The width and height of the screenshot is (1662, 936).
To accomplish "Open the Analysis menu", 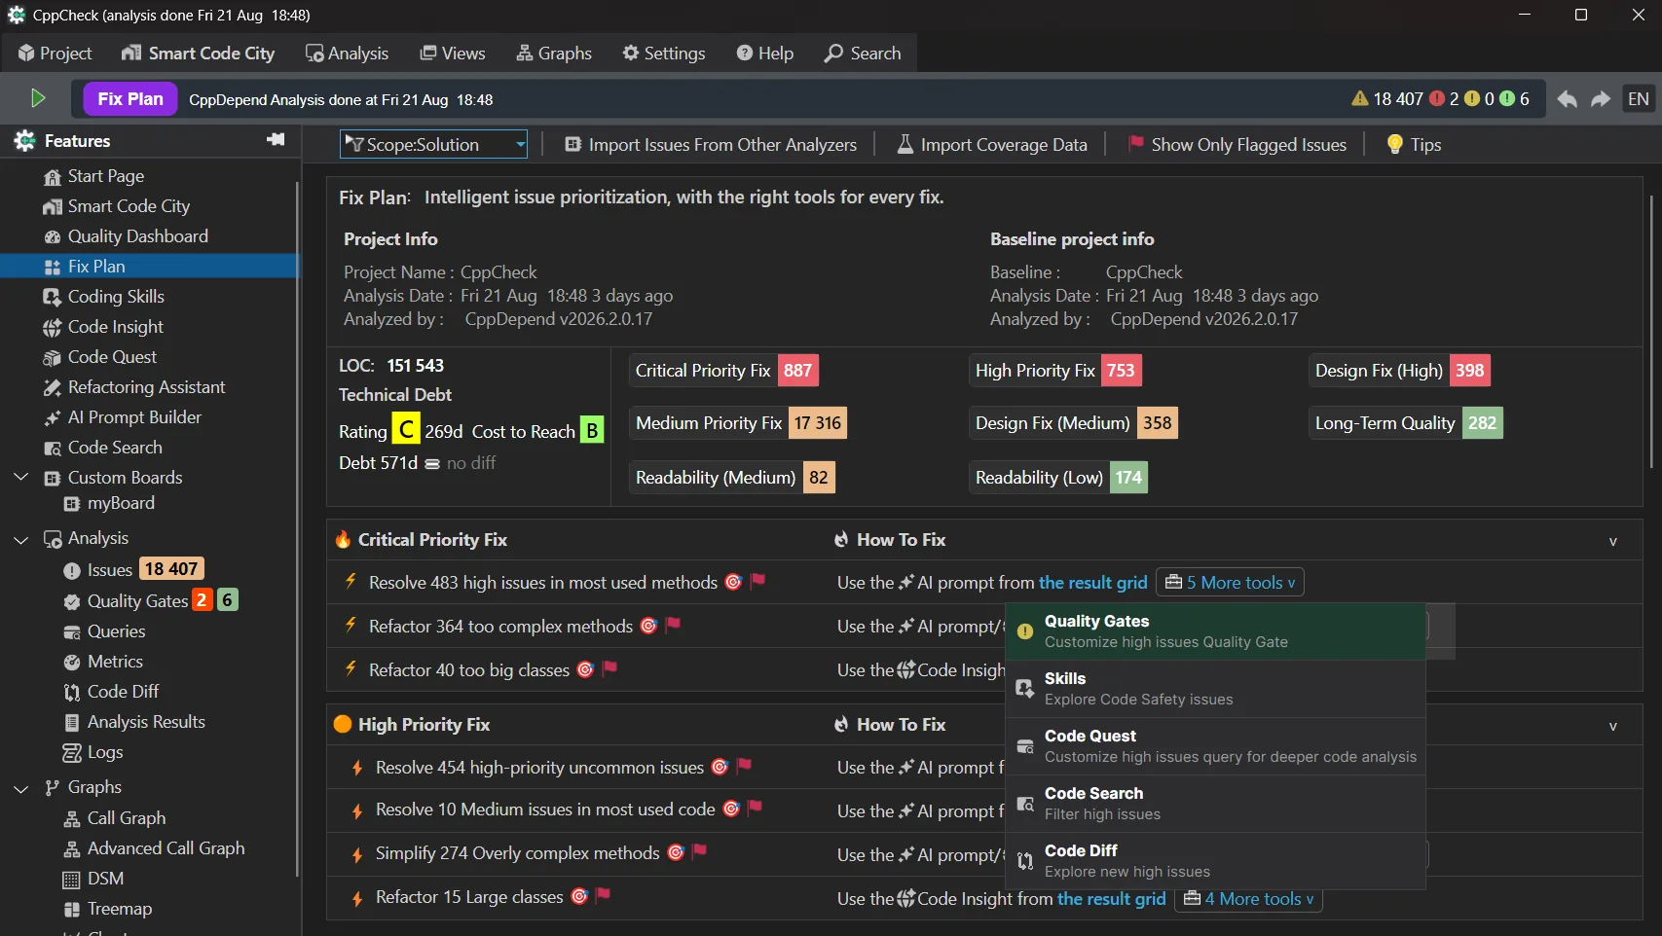I will pos(347,53).
